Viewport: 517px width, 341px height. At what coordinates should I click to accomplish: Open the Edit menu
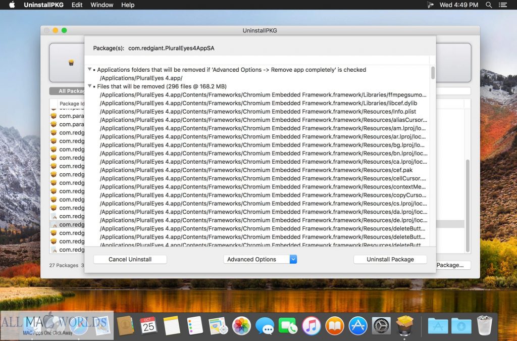click(77, 5)
